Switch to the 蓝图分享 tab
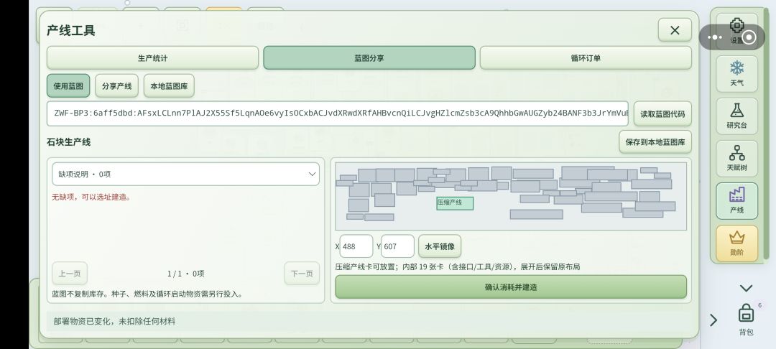This screenshot has height=349, width=776. coord(369,58)
